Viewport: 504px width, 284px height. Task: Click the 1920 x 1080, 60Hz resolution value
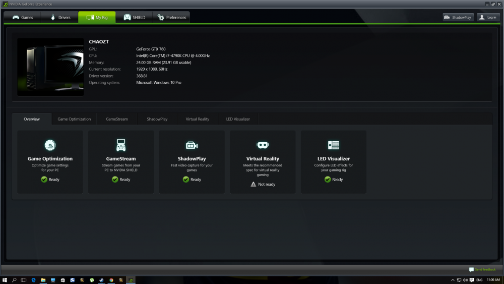[152, 69]
